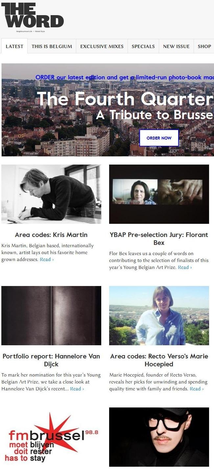The height and width of the screenshot is (470, 214).
Task: Open Kris Martin black-and-white photo thumbnail
Action: click(51, 194)
